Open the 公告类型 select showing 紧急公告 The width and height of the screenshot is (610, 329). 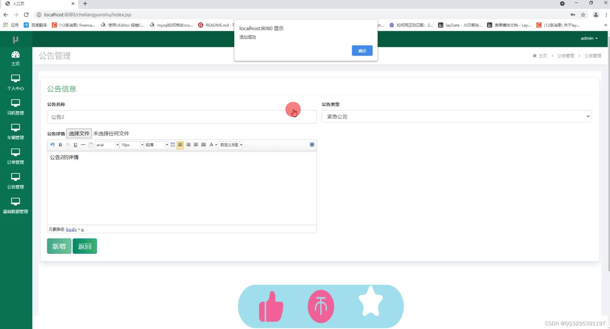point(456,116)
